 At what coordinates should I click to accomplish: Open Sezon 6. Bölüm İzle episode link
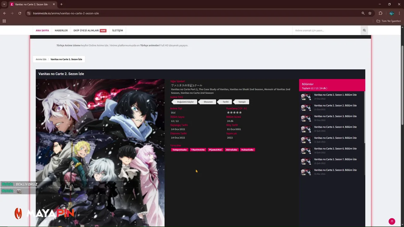335,148
